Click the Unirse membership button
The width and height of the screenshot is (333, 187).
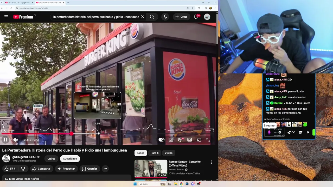(x=51, y=159)
